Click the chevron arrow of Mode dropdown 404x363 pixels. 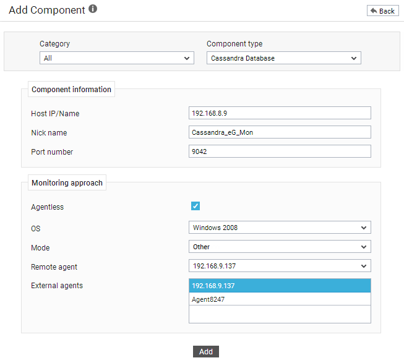(x=364, y=247)
